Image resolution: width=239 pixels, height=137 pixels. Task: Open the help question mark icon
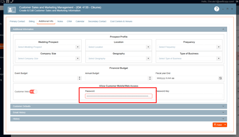[x=217, y=9]
